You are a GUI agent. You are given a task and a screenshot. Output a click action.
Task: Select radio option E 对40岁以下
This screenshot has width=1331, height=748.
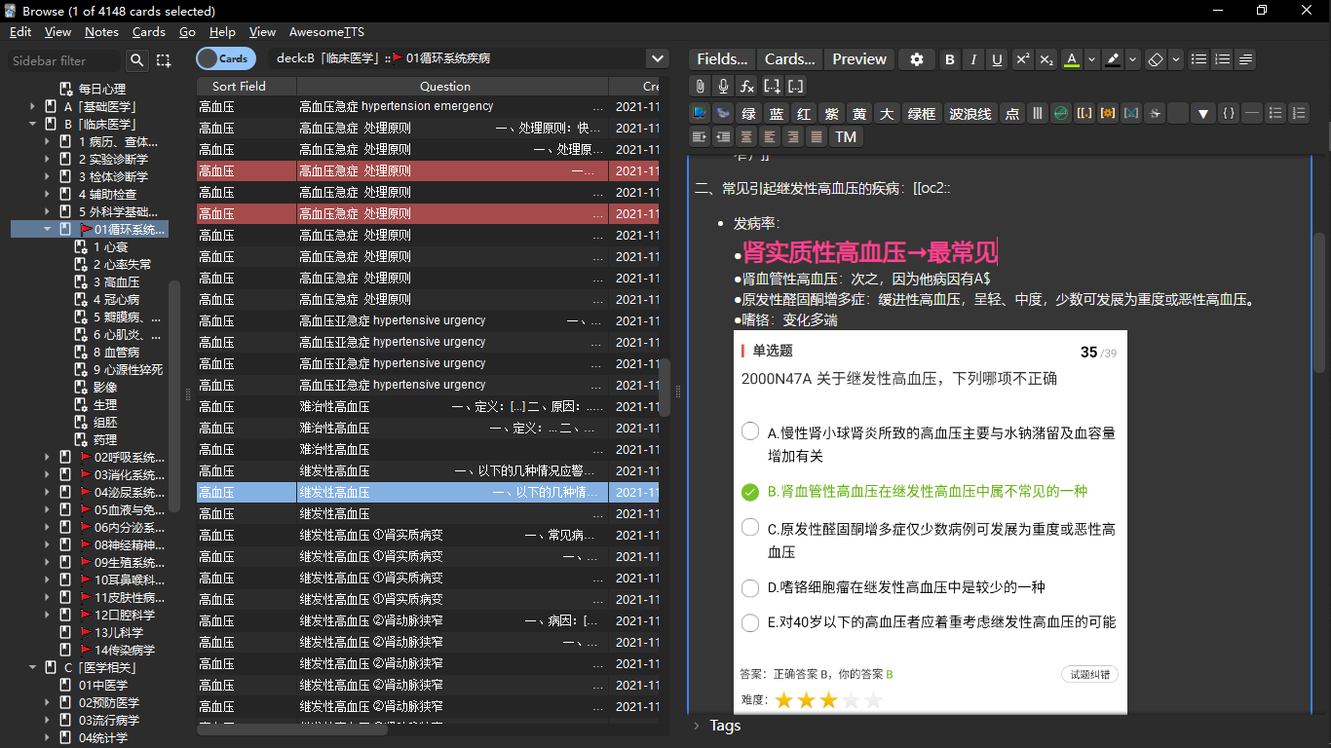pos(750,622)
